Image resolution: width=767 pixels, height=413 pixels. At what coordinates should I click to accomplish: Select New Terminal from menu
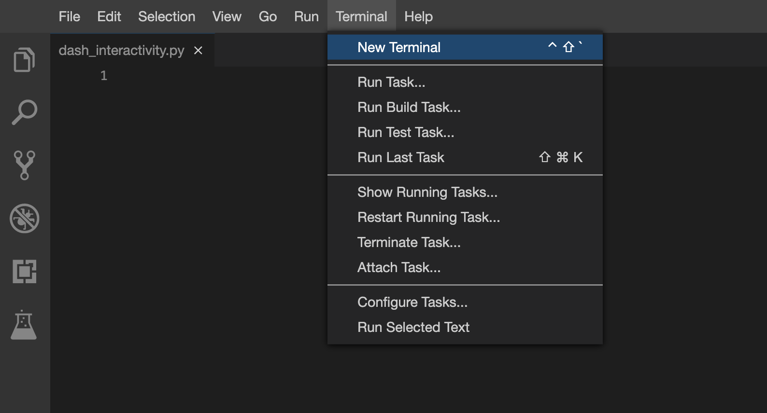pos(399,47)
